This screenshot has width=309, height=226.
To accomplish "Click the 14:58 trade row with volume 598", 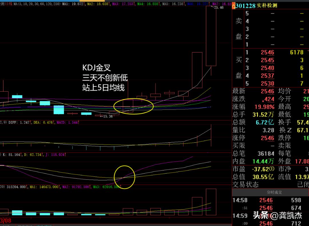I will click(271, 200).
